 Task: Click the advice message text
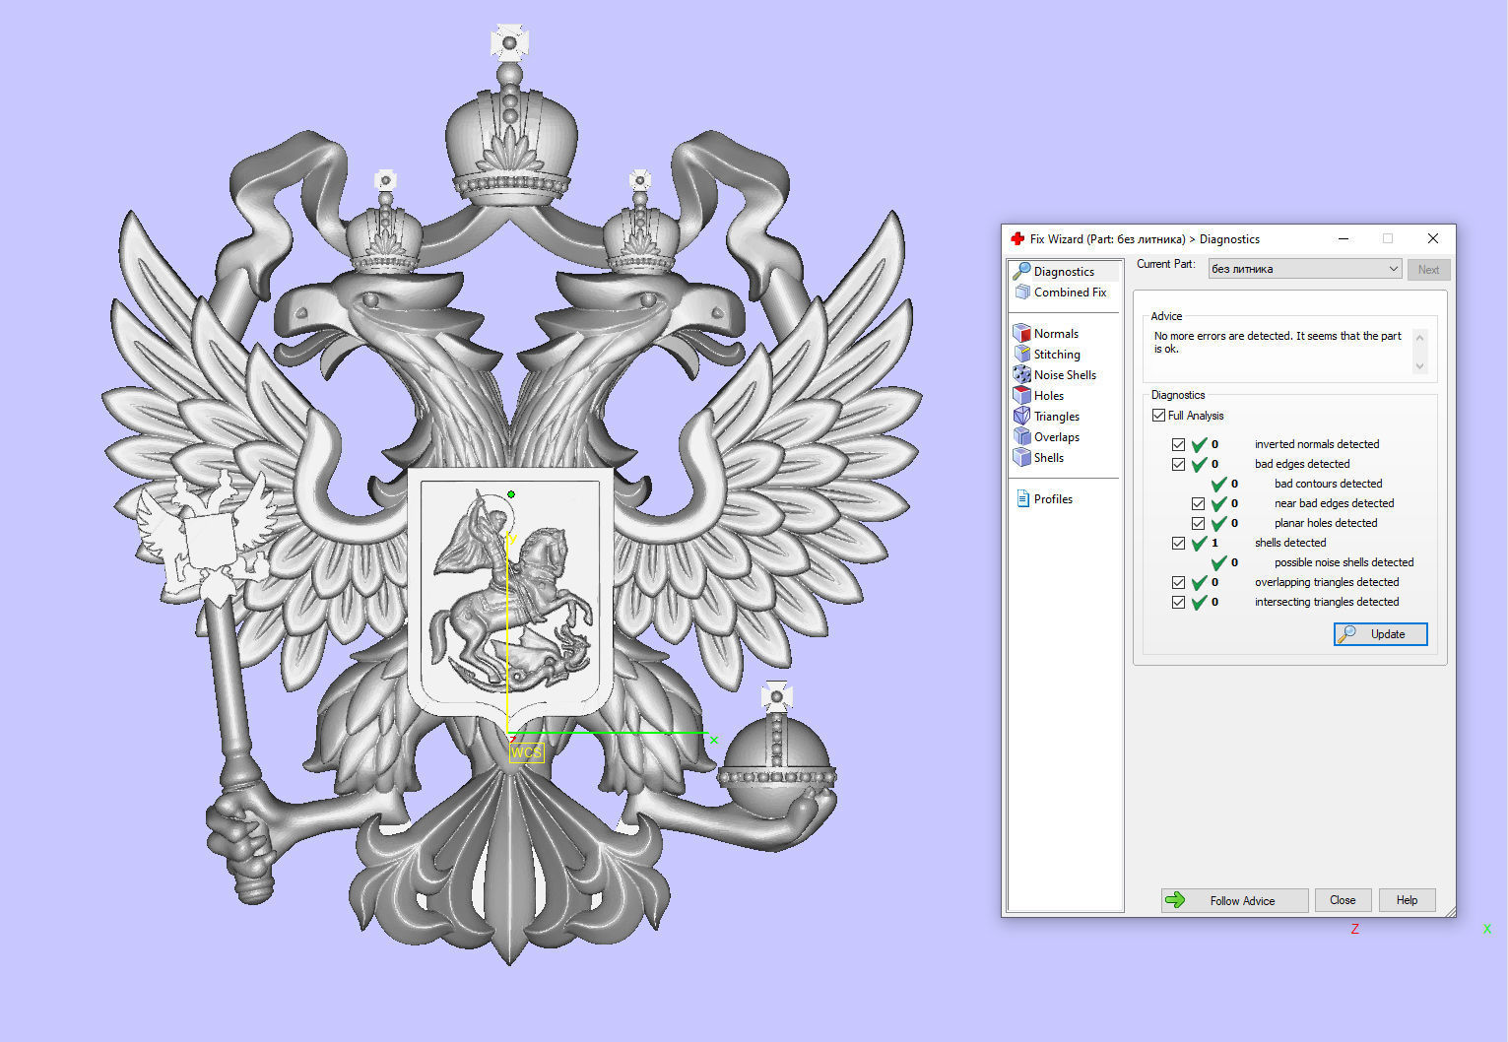[1278, 342]
